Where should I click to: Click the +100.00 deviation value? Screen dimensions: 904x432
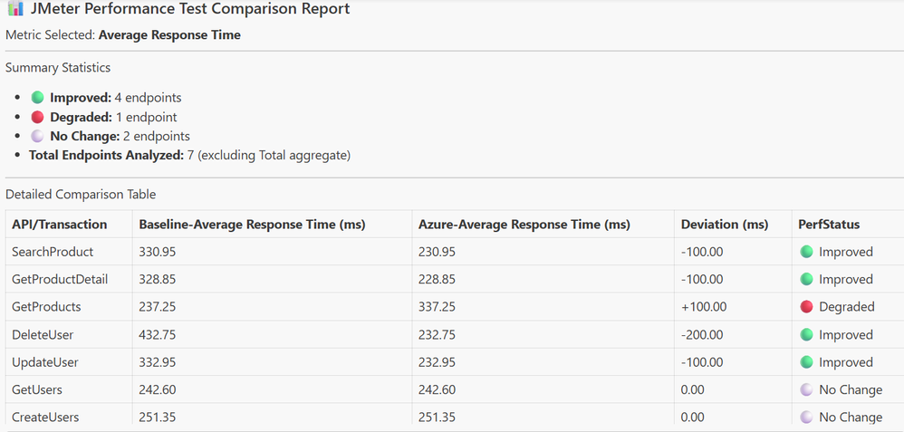click(704, 307)
